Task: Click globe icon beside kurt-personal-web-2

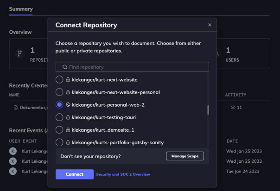Action: (68, 105)
